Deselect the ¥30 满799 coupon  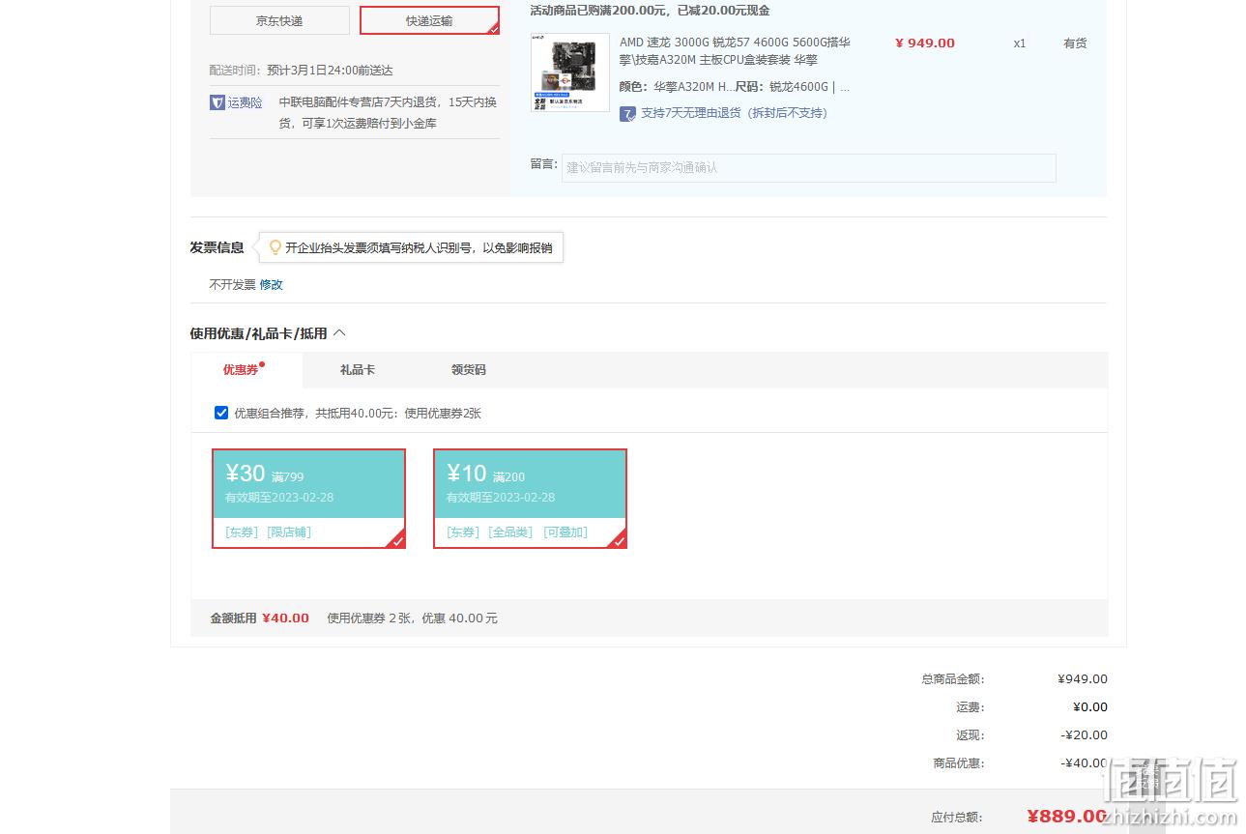tap(308, 499)
